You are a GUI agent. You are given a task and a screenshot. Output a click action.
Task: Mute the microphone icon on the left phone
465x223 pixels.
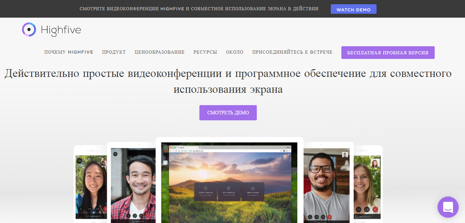tap(81, 209)
